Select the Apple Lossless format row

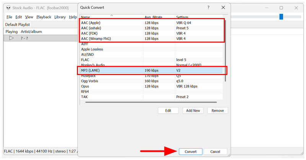151,49
